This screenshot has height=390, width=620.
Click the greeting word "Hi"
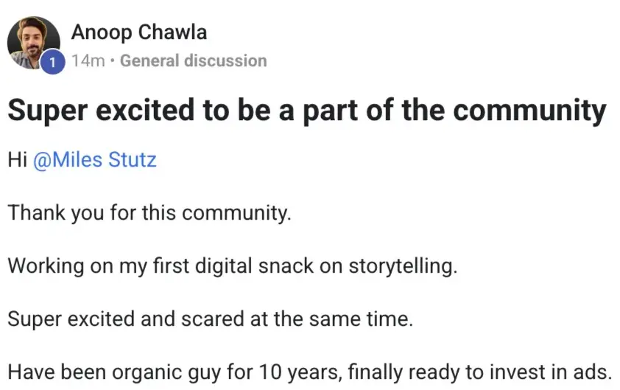click(17, 159)
